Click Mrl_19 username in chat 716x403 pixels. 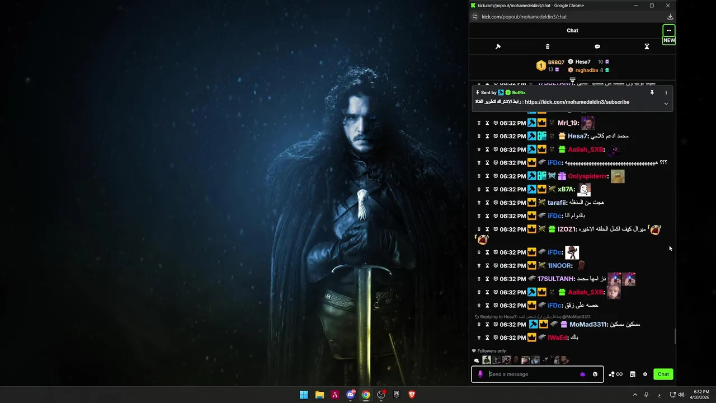[x=567, y=123]
